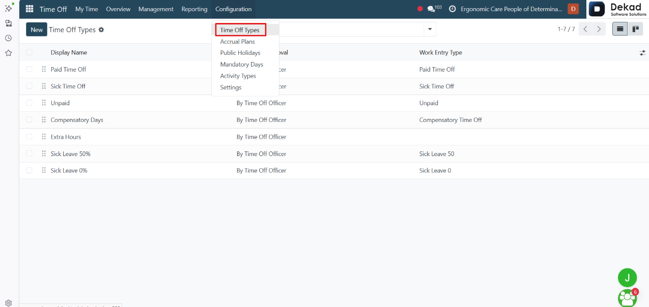Open the apps grid home menu icon
The width and height of the screenshot is (649, 307).
[30, 9]
